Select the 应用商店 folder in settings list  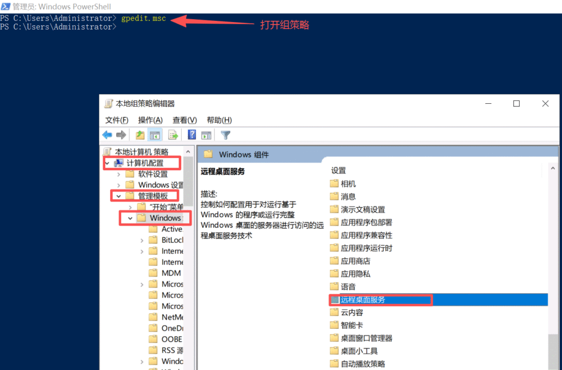click(x=355, y=261)
